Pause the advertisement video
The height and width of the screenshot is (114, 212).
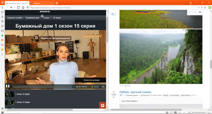pos(8,86)
